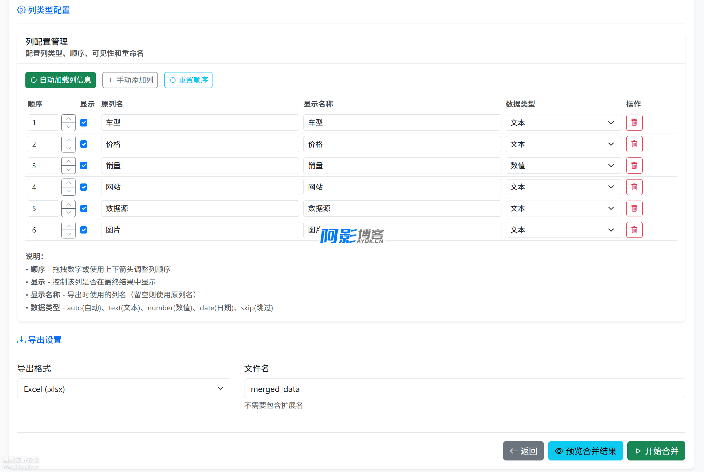The height and width of the screenshot is (472, 704).
Task: Expand 价格 data type selector
Action: pyautogui.click(x=563, y=144)
